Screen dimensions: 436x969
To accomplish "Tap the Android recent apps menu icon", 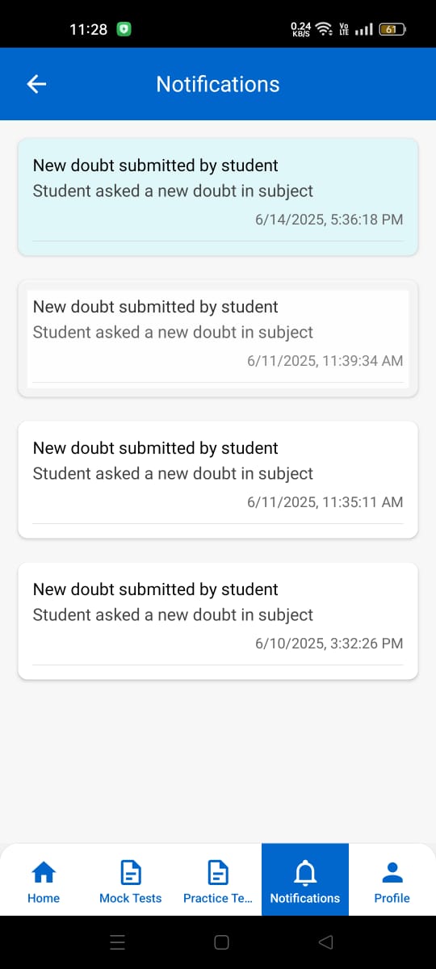I will (x=117, y=942).
